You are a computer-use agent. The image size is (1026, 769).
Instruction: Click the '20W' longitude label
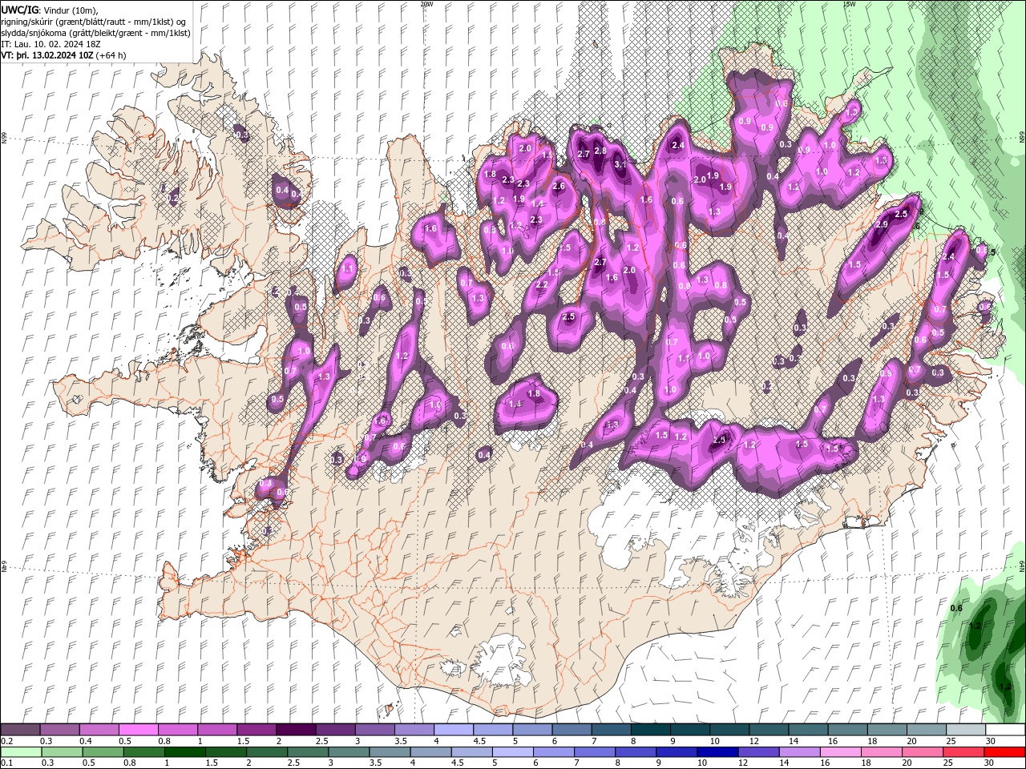(426, 4)
